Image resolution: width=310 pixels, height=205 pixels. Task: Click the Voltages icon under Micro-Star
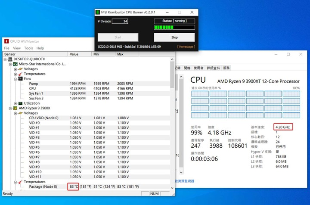pos(20,69)
